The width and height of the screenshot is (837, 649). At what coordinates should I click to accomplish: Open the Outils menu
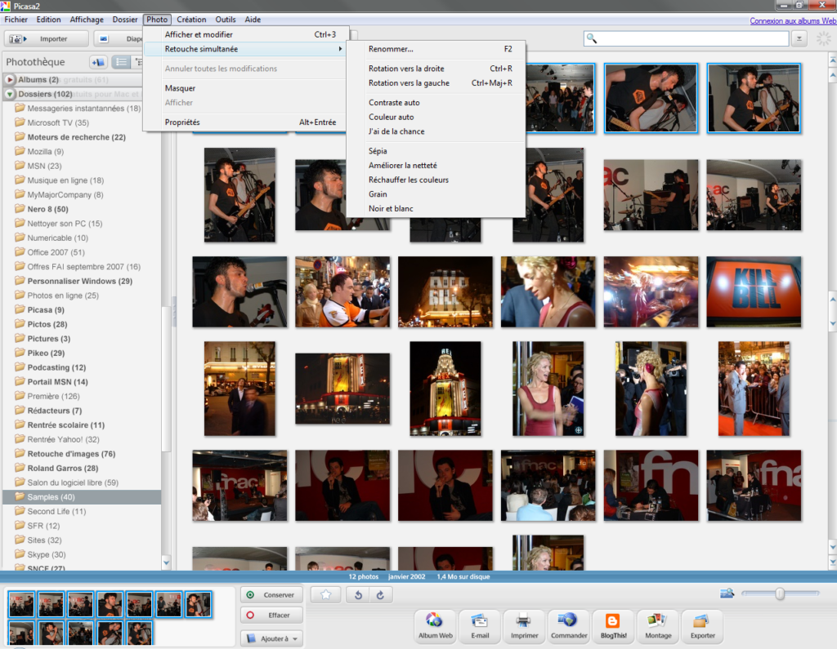click(x=226, y=20)
